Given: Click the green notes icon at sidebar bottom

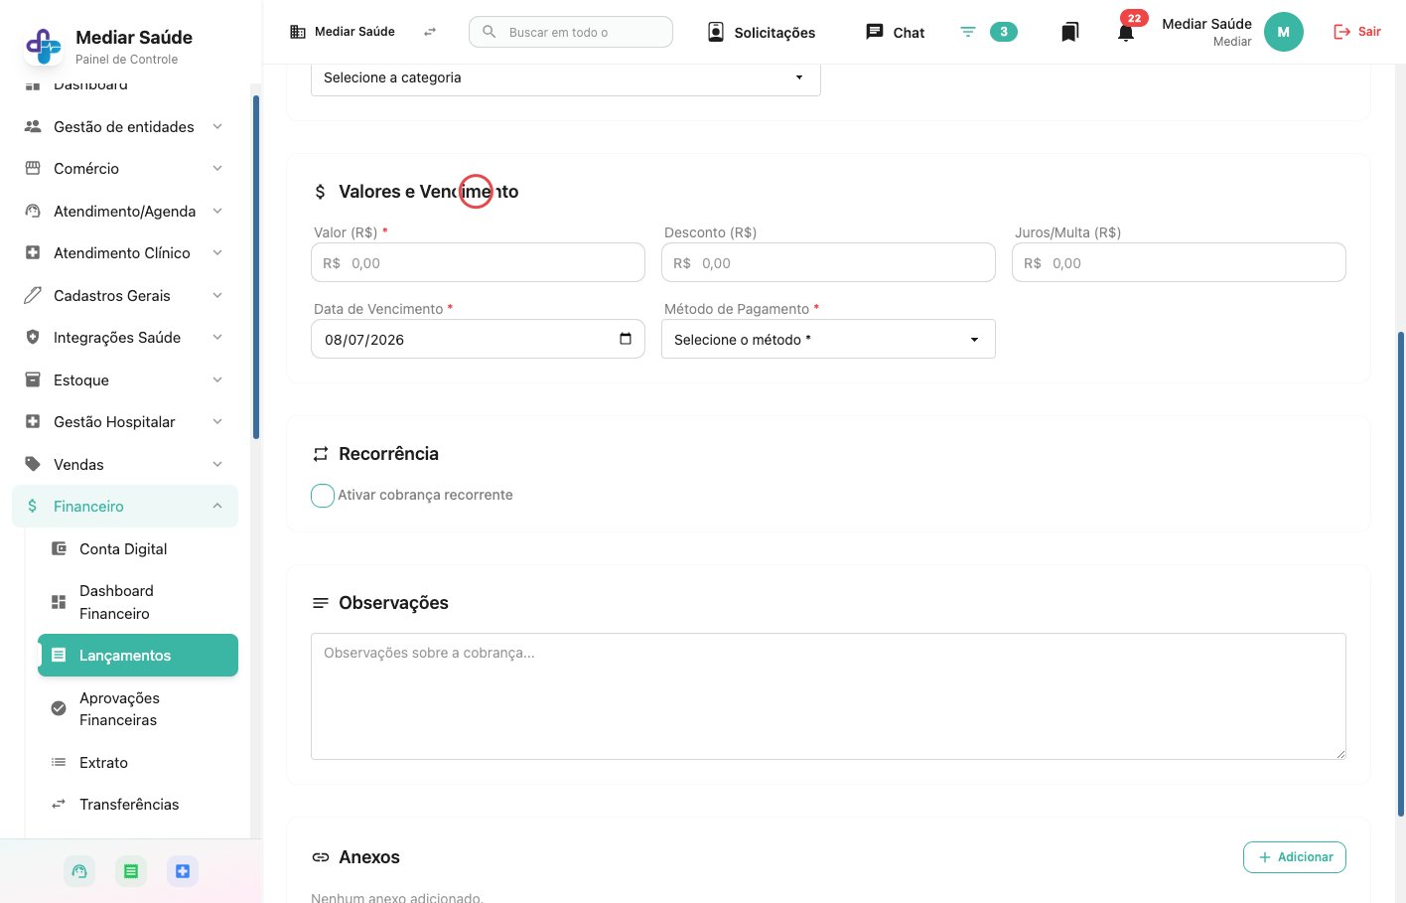Looking at the screenshot, I should click(x=131, y=871).
